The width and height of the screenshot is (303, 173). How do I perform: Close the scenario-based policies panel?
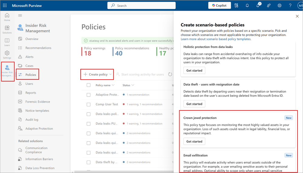tap(297, 16)
